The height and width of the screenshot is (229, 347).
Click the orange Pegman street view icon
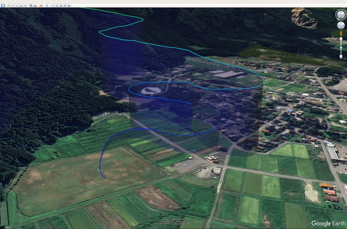341,33
